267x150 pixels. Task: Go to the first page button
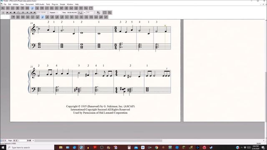(14, 141)
